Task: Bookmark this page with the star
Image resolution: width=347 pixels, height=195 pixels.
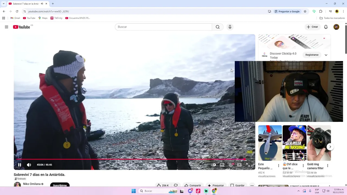Action: coord(305,11)
